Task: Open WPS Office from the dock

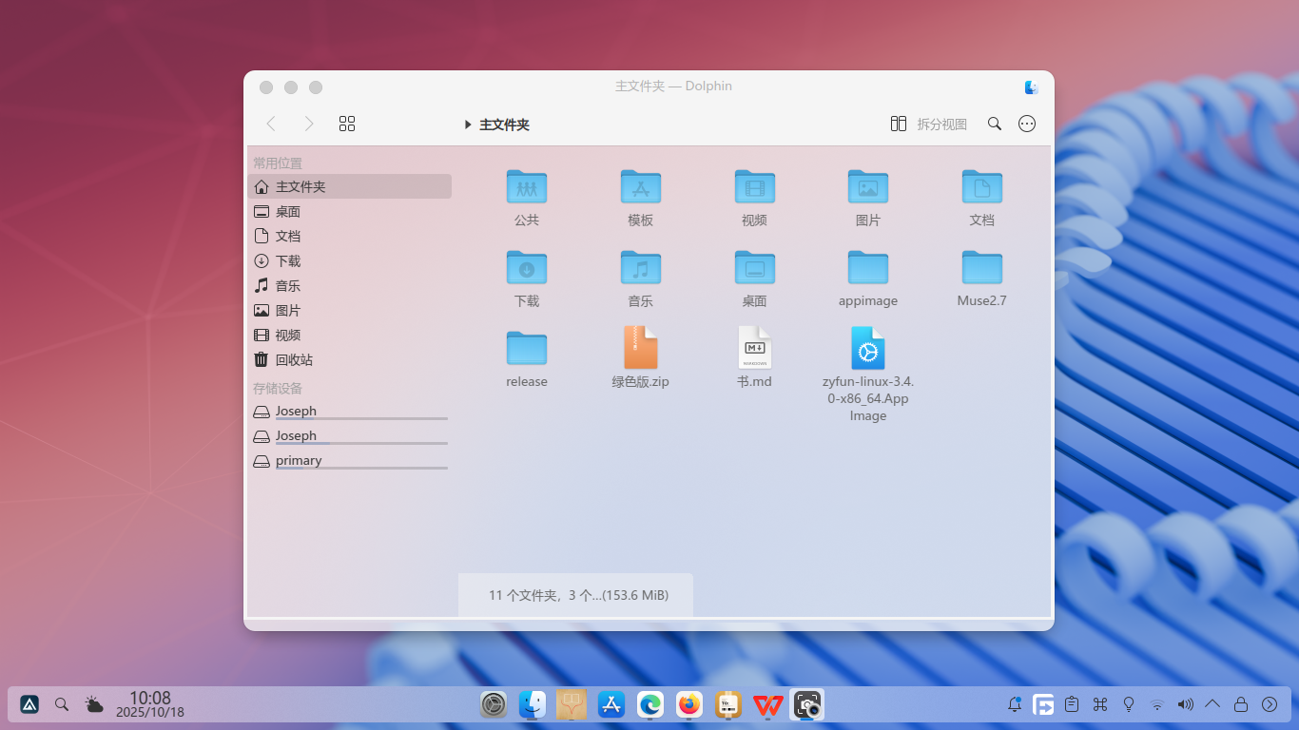Action: tap(767, 704)
